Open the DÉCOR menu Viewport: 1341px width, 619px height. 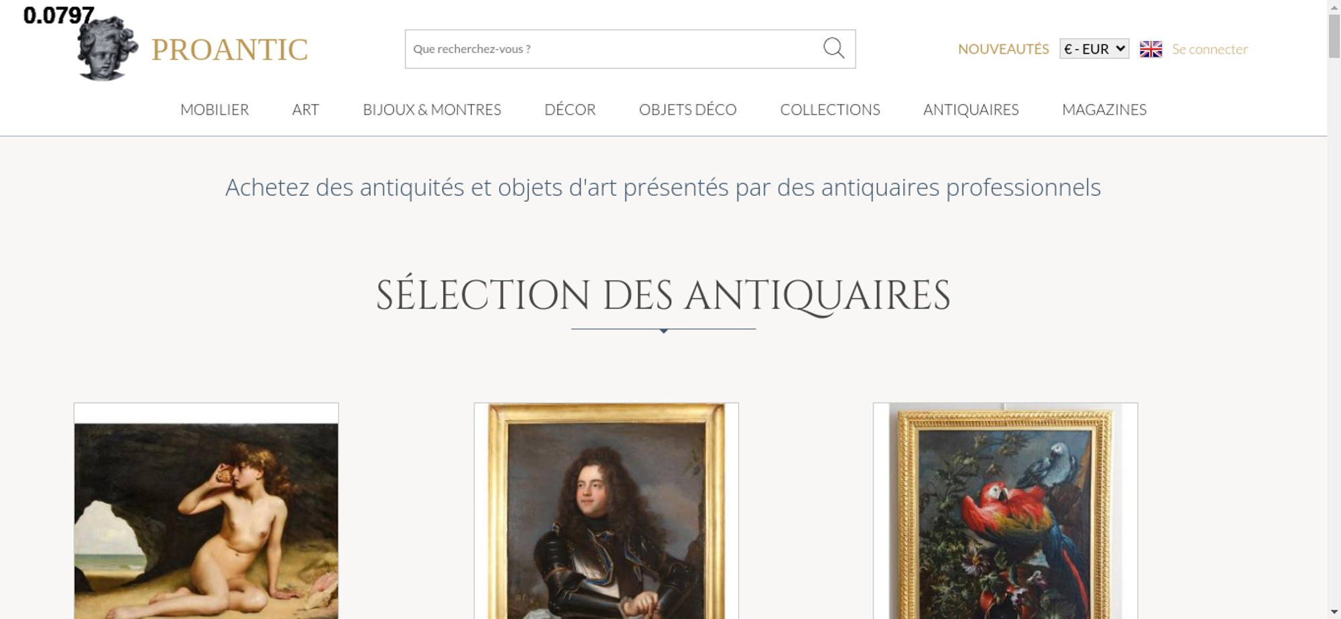tap(570, 109)
